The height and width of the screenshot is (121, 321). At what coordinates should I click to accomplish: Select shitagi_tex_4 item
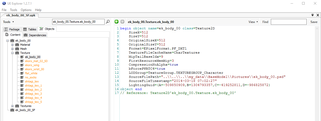point(33,98)
